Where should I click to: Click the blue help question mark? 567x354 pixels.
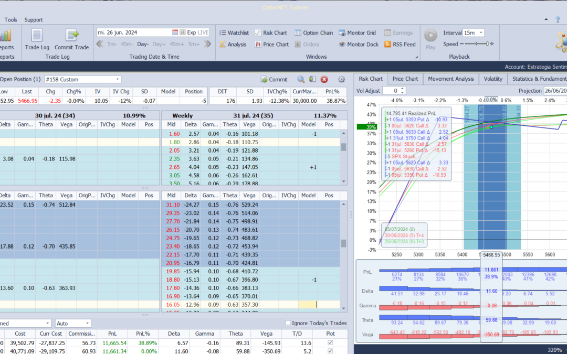[x=558, y=20]
